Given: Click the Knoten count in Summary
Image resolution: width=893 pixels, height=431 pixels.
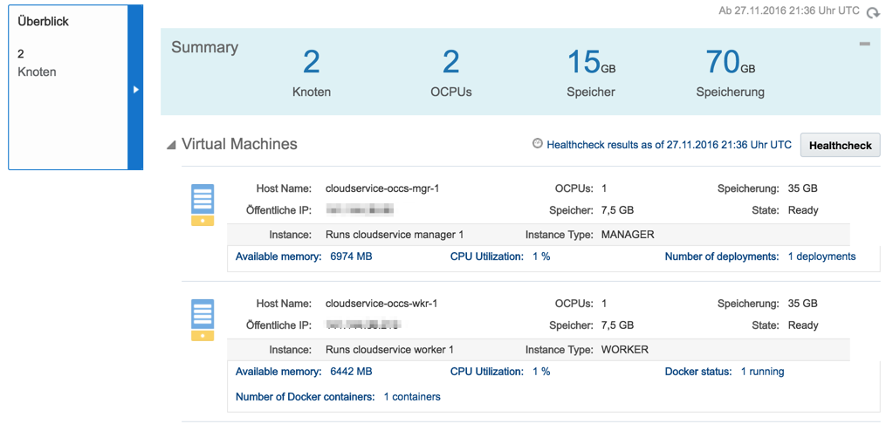Looking at the screenshot, I should [x=311, y=63].
